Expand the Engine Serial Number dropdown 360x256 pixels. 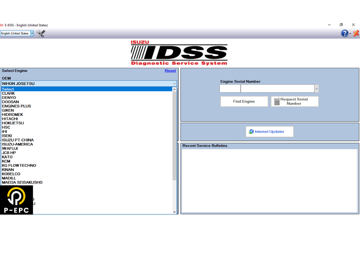coord(316,88)
